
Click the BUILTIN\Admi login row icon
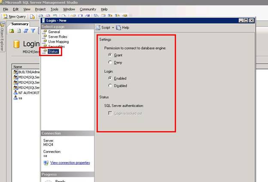pyautogui.click(x=15, y=72)
